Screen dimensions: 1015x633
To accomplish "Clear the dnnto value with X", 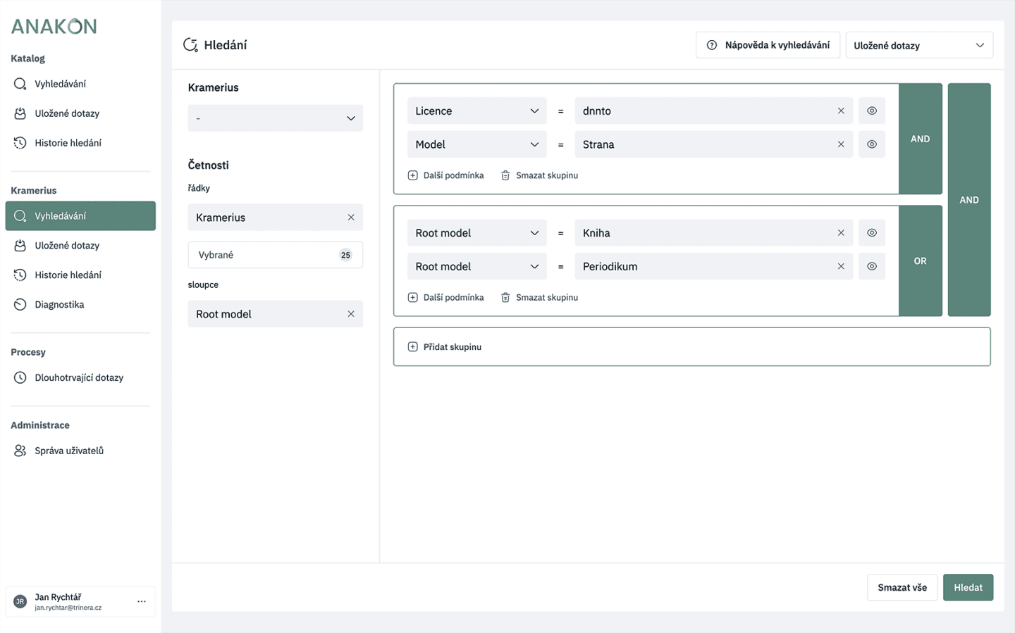I will [841, 111].
